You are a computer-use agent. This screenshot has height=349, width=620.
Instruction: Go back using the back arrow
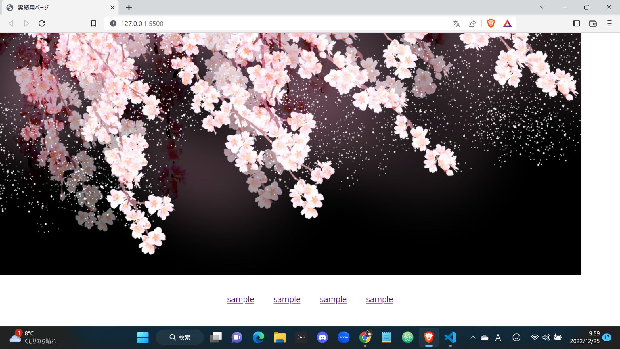click(11, 23)
